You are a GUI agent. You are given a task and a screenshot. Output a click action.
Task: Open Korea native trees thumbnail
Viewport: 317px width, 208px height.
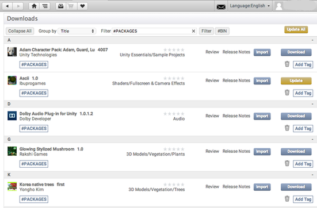click(12, 186)
